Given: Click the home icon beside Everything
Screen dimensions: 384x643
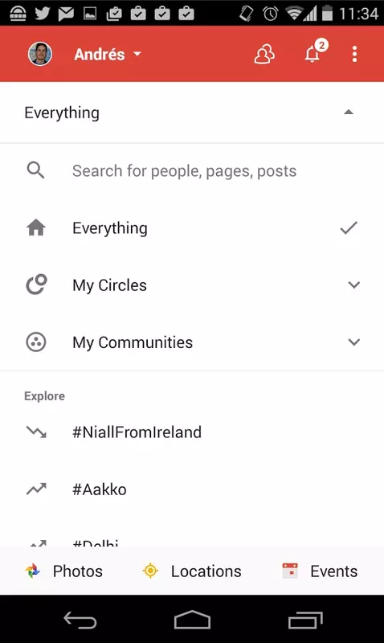Looking at the screenshot, I should 36,227.
